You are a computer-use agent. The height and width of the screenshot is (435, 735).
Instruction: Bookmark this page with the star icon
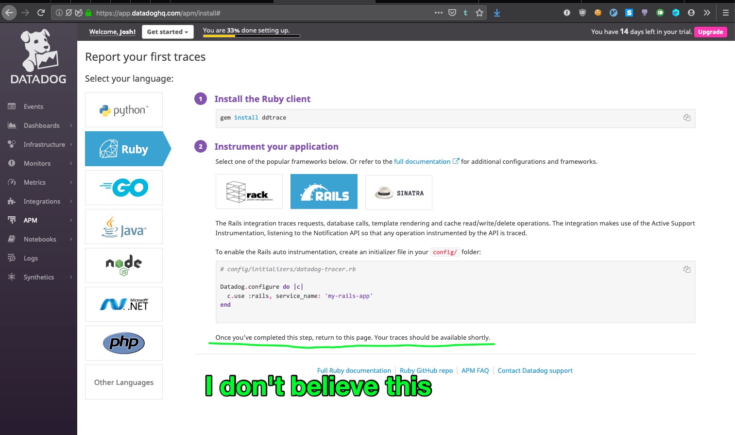pyautogui.click(x=479, y=13)
